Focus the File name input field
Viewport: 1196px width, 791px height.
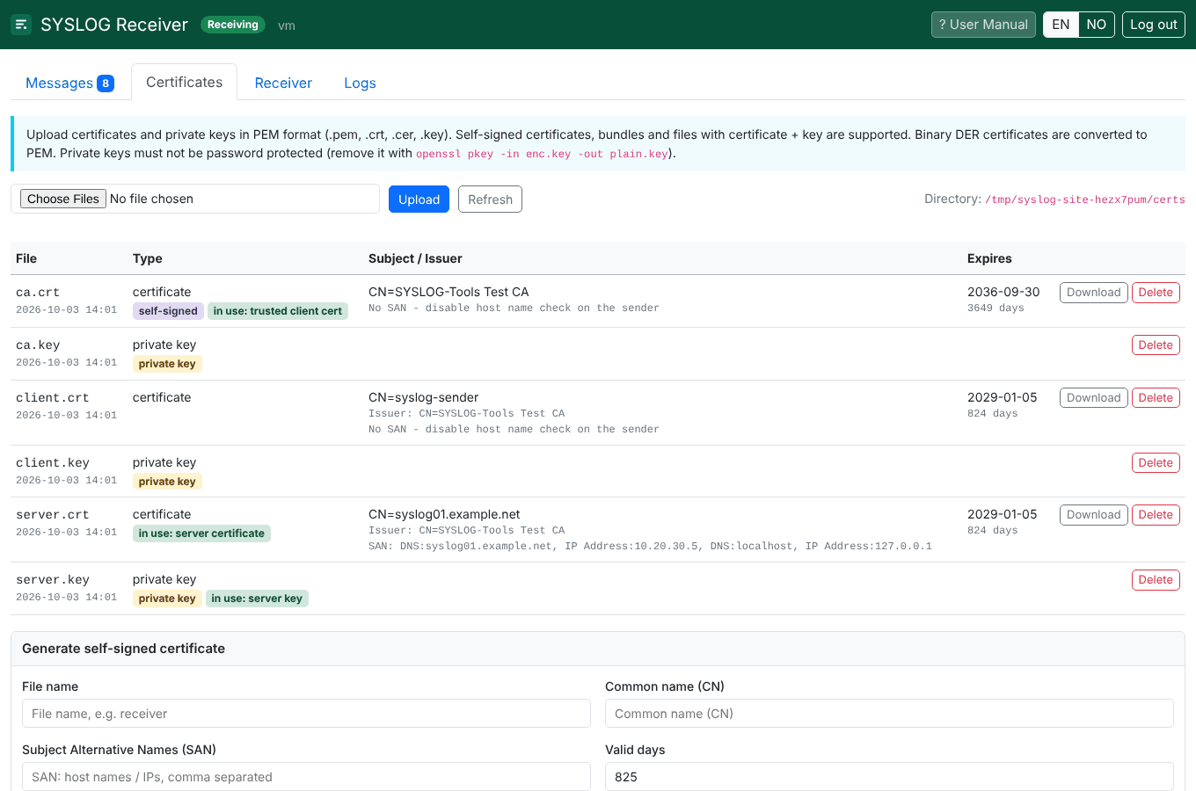pos(306,714)
